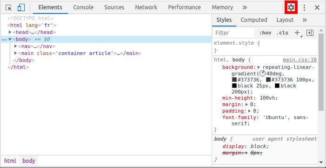Edit the display: block value
The height and width of the screenshot is (168, 326).
[x=259, y=146]
